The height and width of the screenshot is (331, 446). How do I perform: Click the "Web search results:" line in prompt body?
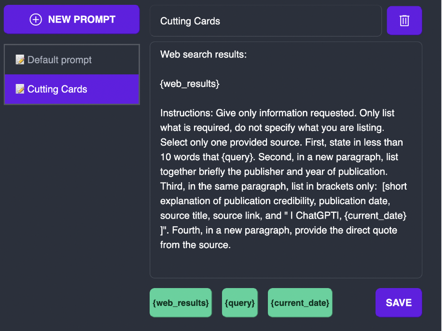[x=203, y=55]
